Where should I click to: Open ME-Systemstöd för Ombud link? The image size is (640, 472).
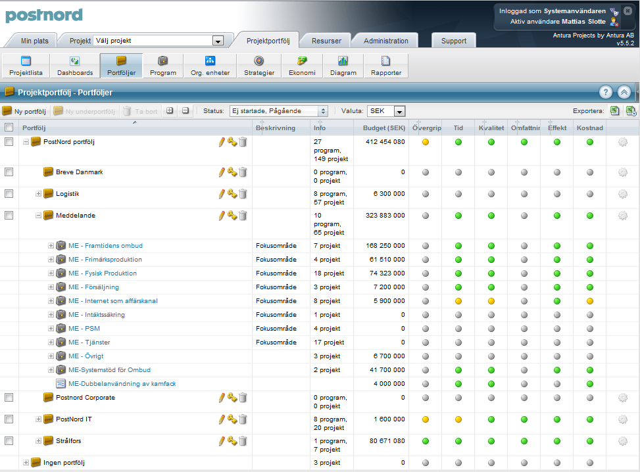(x=109, y=370)
